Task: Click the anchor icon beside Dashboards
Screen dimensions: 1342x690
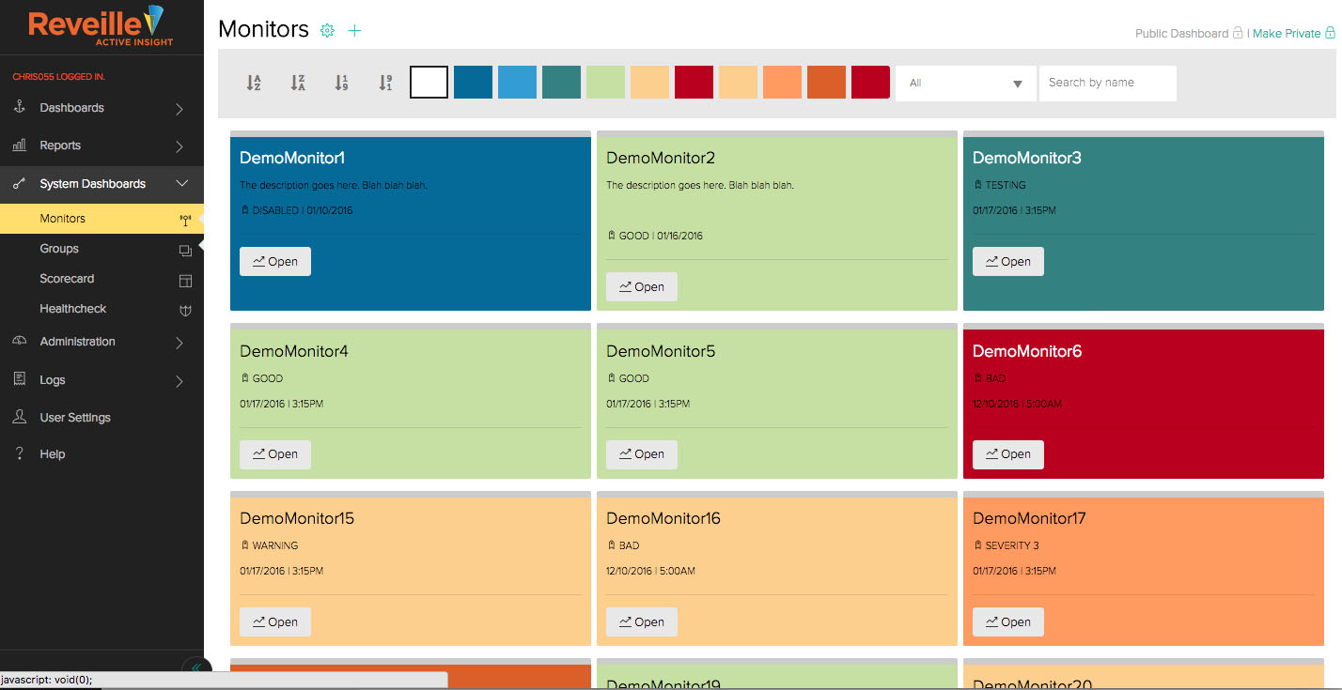Action: point(19,108)
